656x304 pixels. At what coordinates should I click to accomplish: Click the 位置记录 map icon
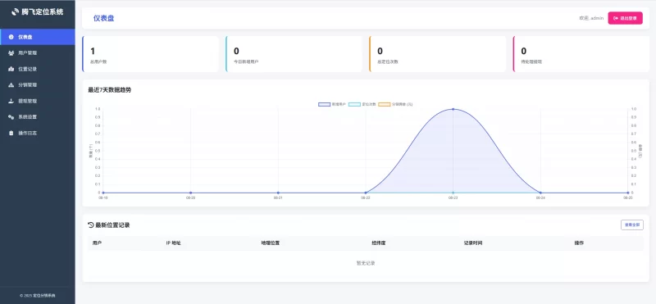tap(11, 69)
